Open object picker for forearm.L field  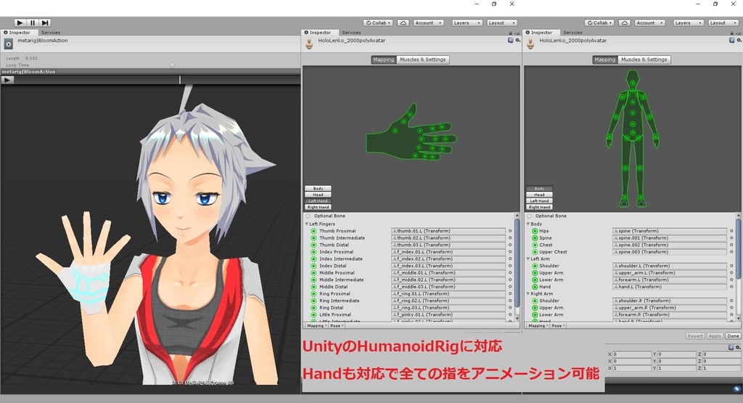[x=731, y=280]
